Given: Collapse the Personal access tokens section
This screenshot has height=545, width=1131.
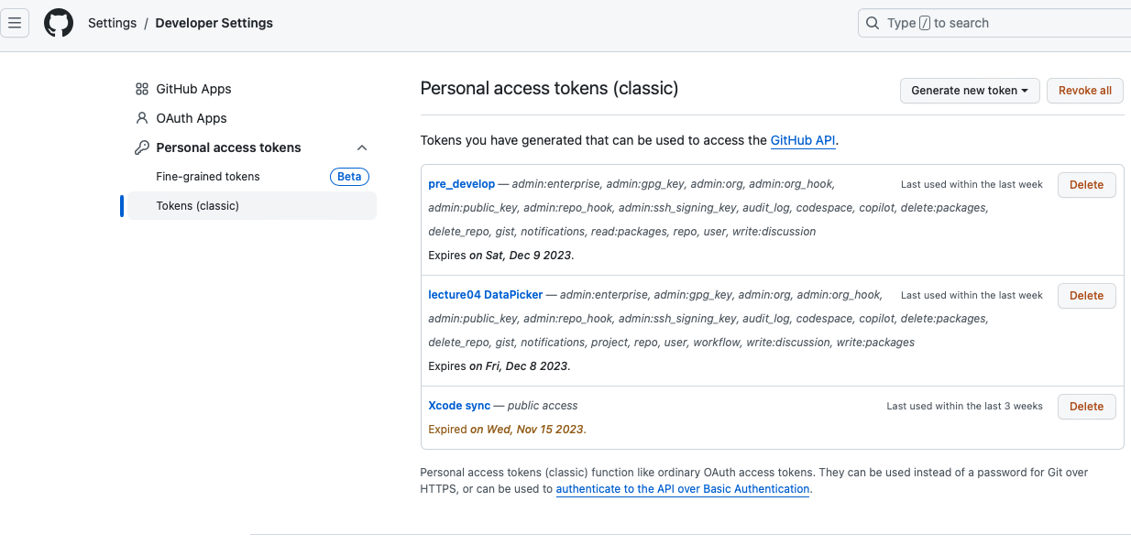Looking at the screenshot, I should pos(362,147).
